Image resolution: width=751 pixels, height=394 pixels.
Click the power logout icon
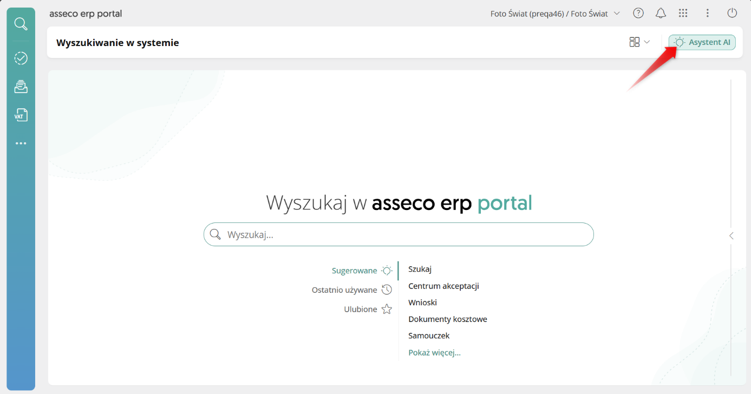click(x=732, y=12)
